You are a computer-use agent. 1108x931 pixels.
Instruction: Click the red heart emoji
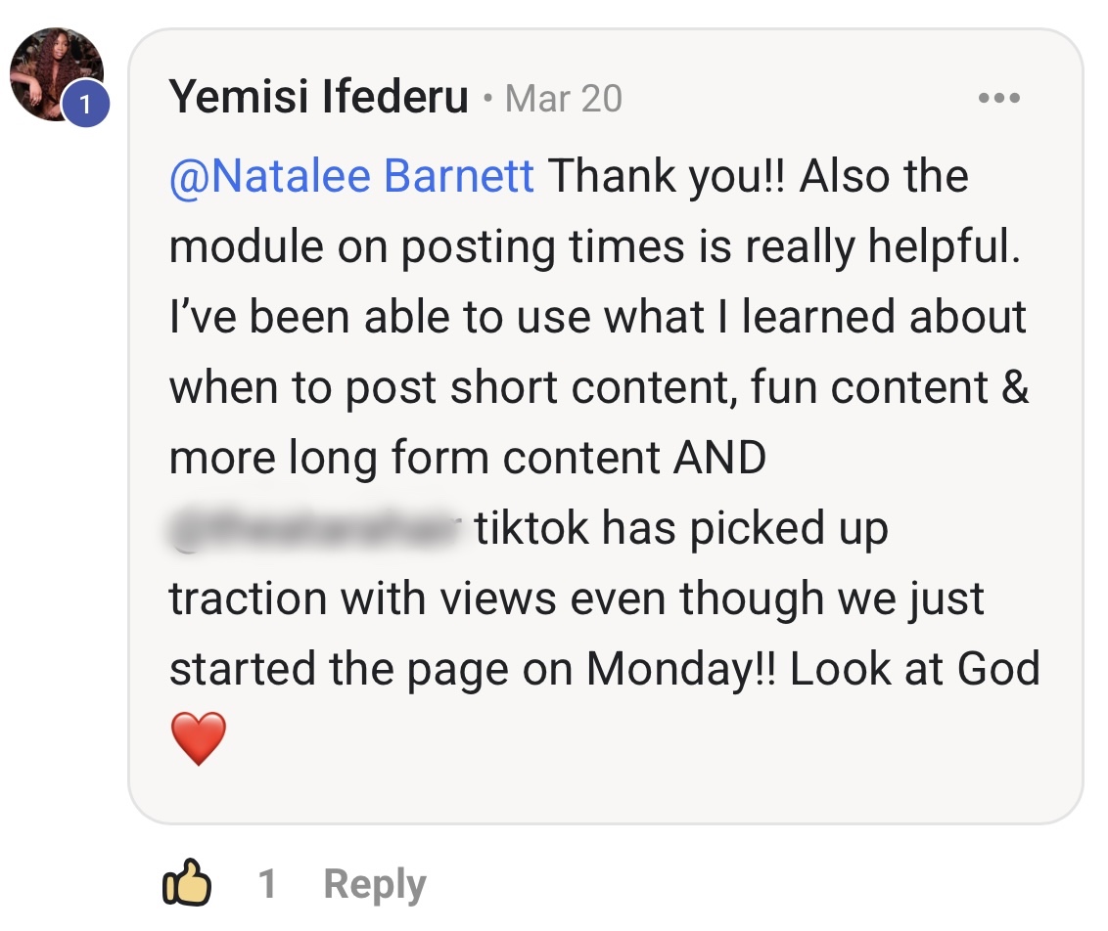pyautogui.click(x=199, y=737)
